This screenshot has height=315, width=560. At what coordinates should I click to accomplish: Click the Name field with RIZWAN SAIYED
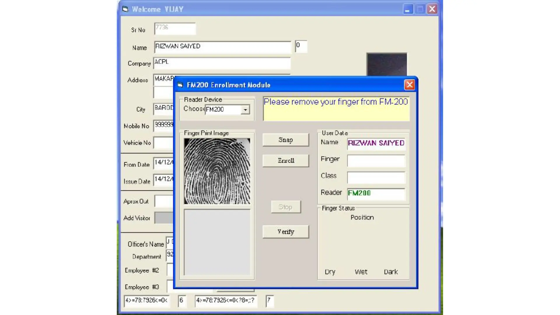click(x=222, y=47)
